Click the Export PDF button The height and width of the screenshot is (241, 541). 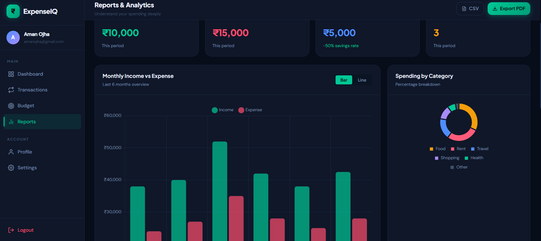click(509, 9)
